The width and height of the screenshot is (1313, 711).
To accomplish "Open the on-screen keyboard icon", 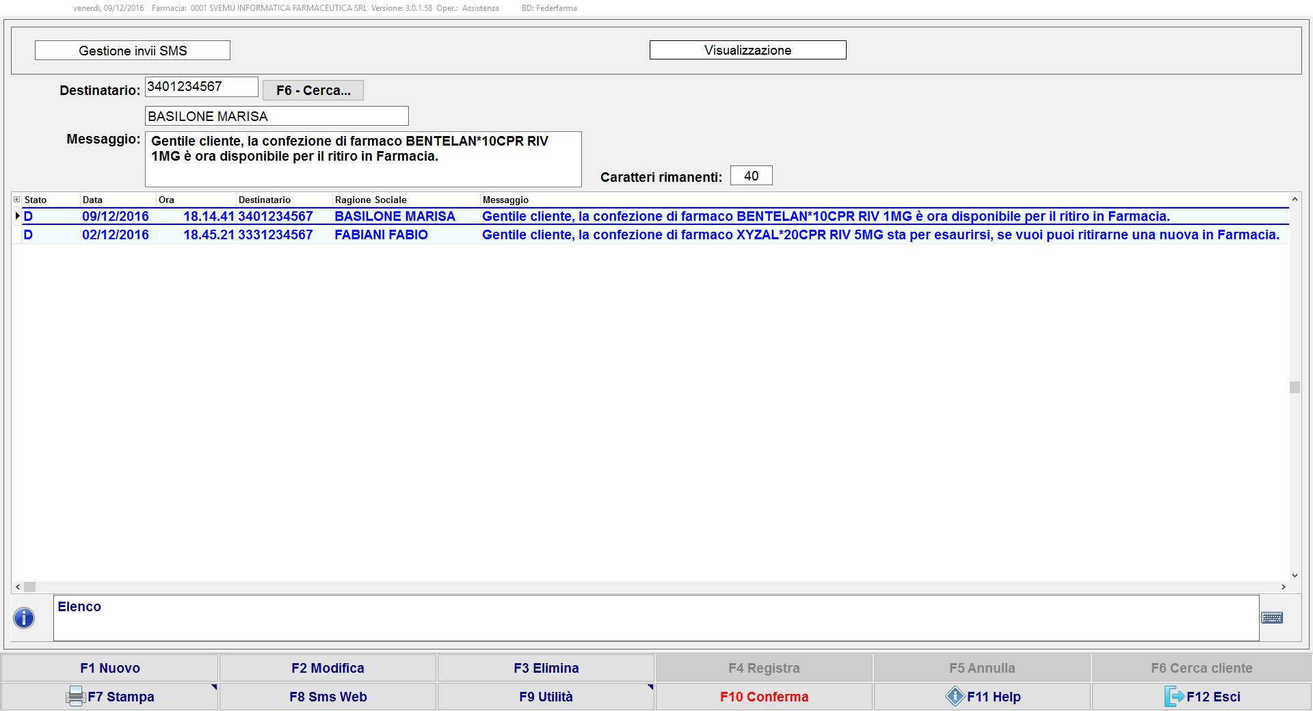I will pyautogui.click(x=1272, y=618).
